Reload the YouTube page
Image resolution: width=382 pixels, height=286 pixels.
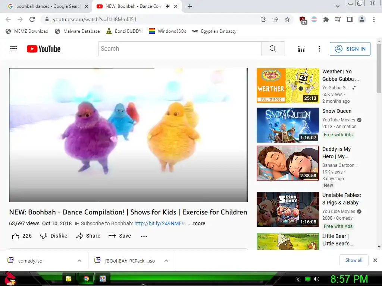pos(32,19)
